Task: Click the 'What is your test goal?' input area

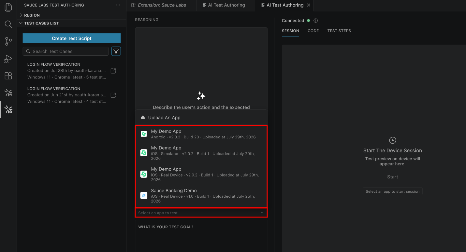Action: [x=201, y=236]
